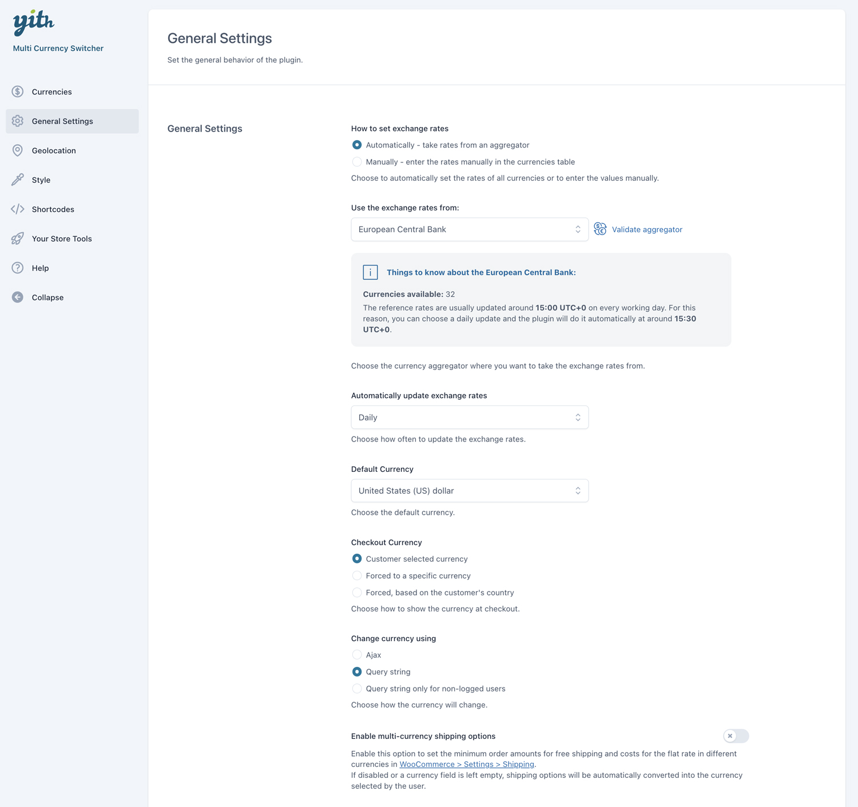
Task: Click the Currencies dollar icon in sidebar
Action: click(18, 92)
